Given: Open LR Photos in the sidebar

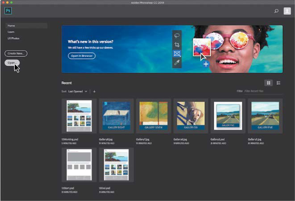Looking at the screenshot, I should point(13,38).
